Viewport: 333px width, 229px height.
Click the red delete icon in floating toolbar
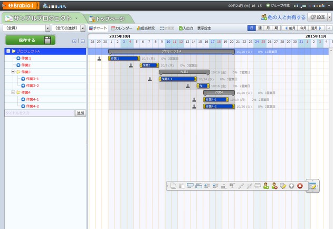click(x=300, y=186)
